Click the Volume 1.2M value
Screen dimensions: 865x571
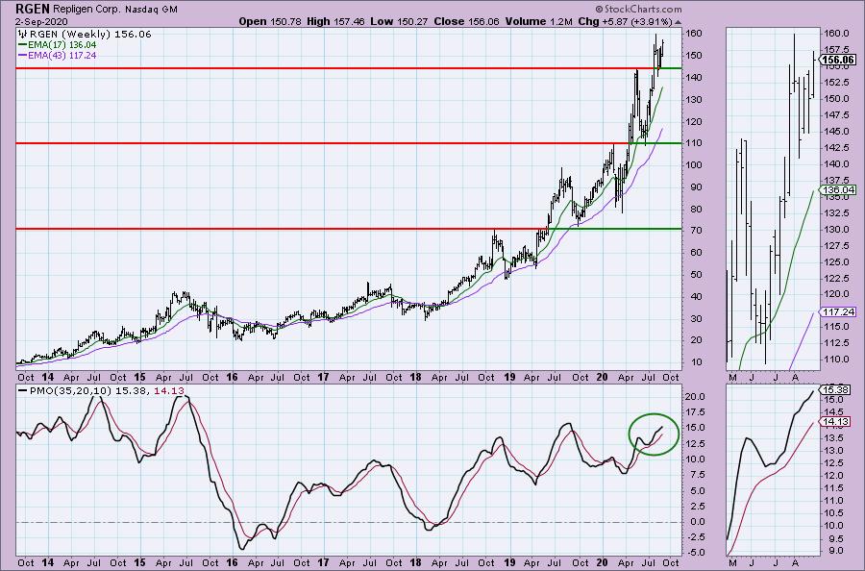pos(538,21)
